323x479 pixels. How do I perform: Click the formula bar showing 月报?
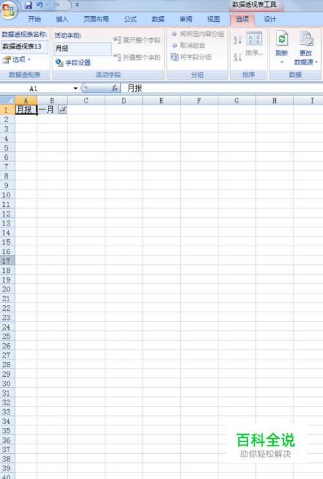pyautogui.click(x=222, y=89)
